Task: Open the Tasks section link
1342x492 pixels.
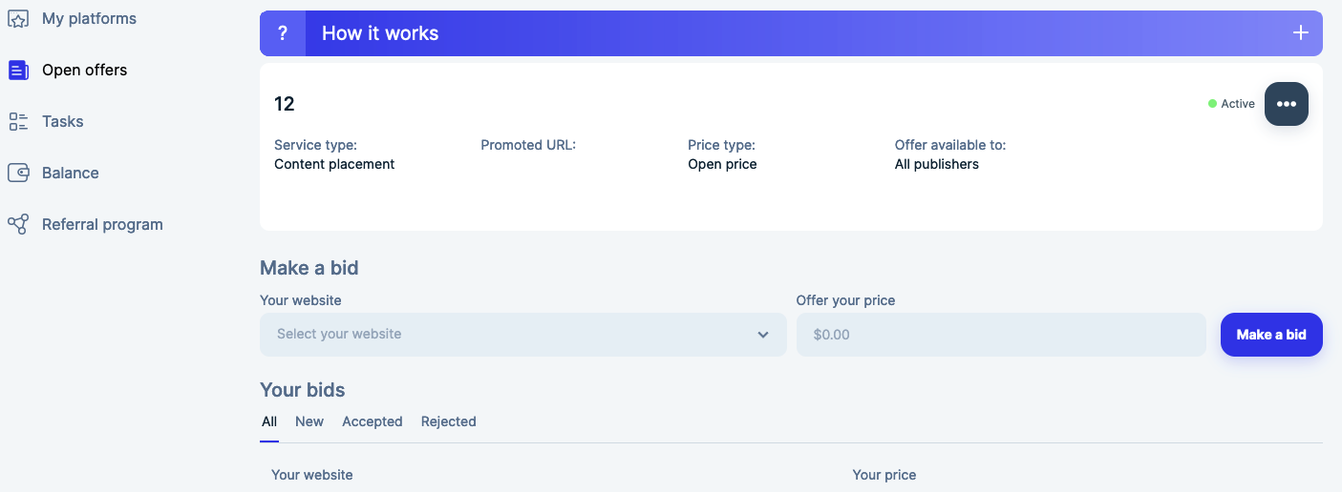Action: pyautogui.click(x=63, y=121)
